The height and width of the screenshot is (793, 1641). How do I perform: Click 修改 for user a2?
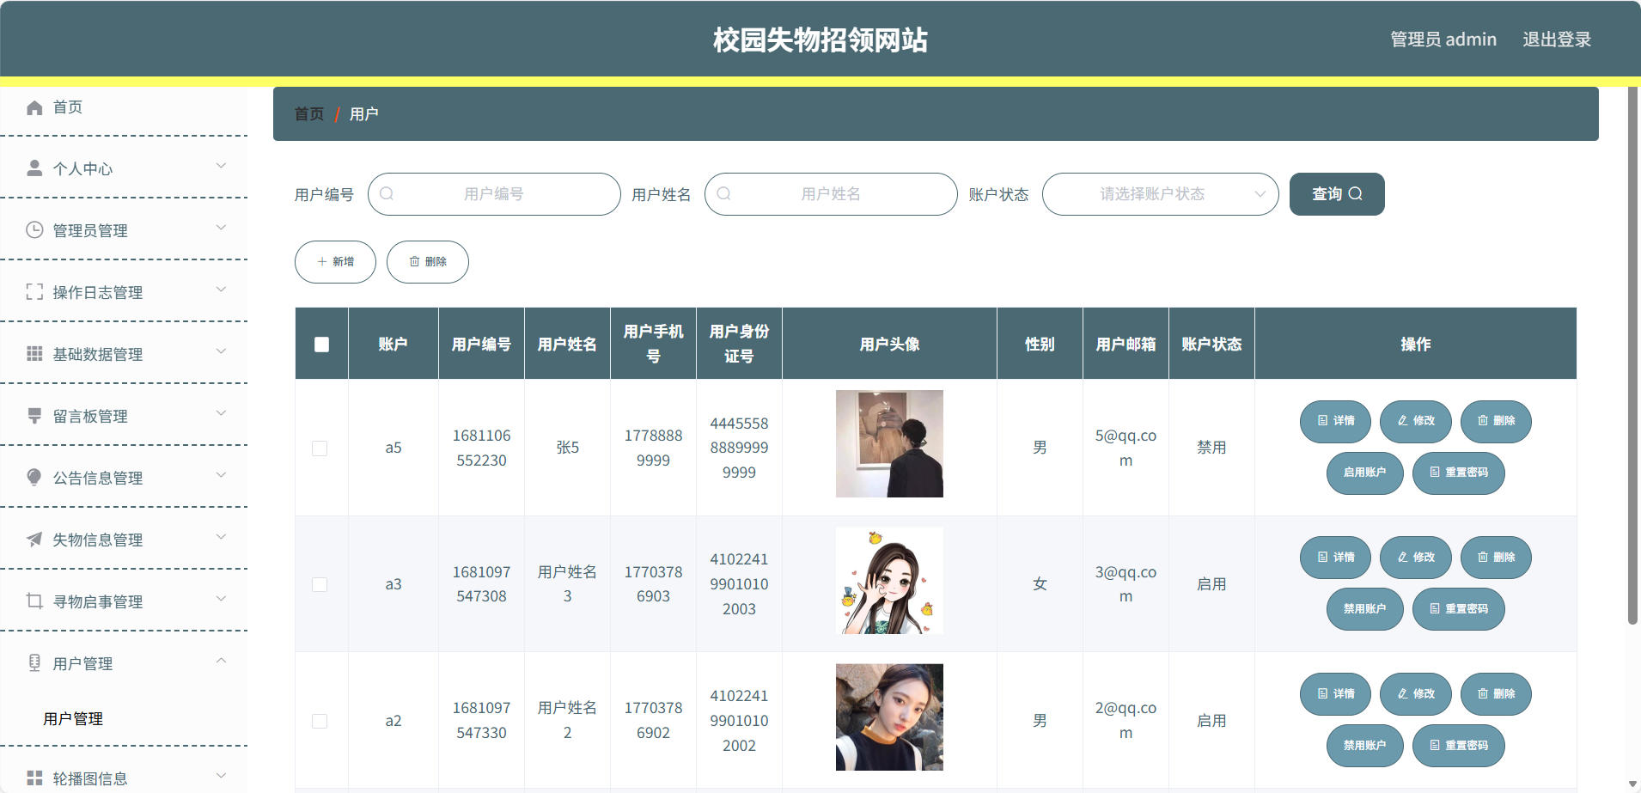pyautogui.click(x=1416, y=694)
